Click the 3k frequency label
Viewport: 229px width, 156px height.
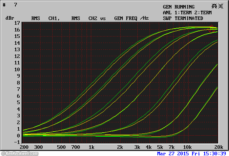pos(137,147)
